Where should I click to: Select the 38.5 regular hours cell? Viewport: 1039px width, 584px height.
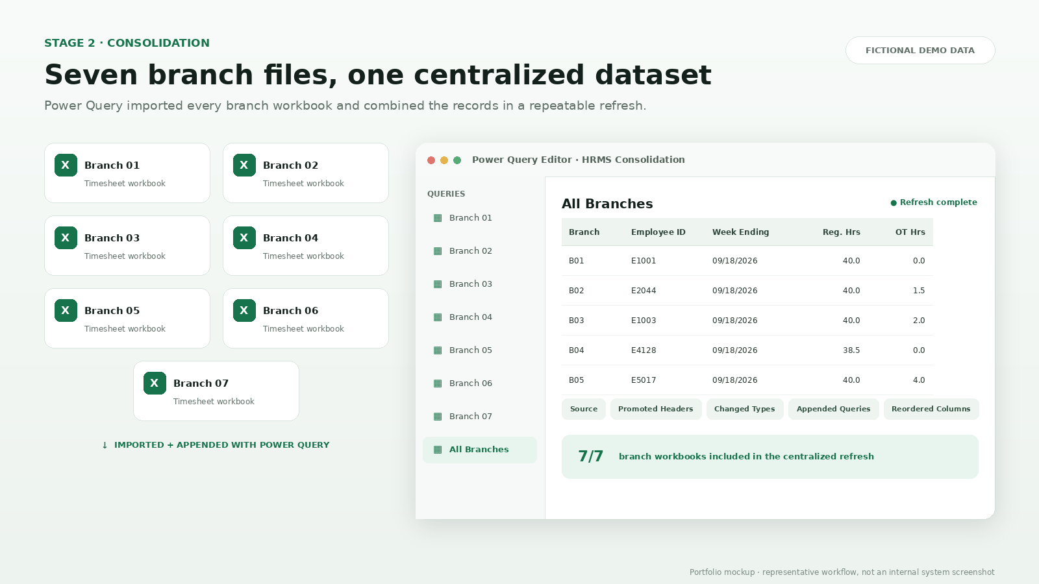click(x=851, y=350)
